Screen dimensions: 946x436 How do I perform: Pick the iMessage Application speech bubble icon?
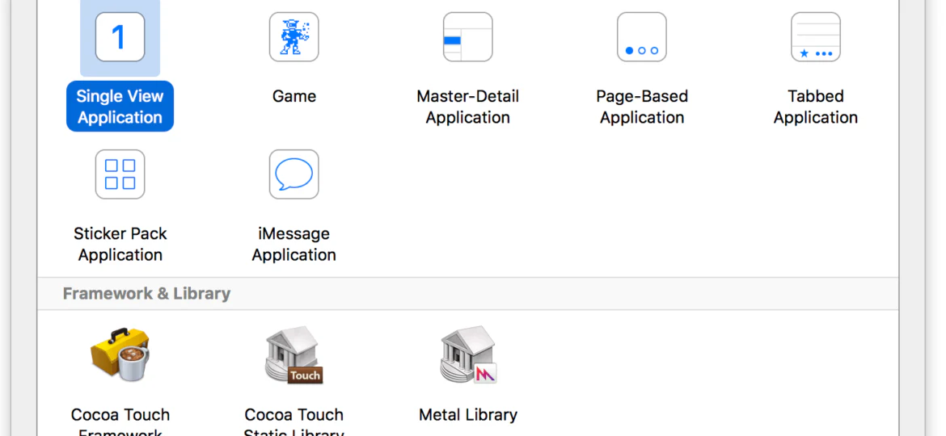294,174
